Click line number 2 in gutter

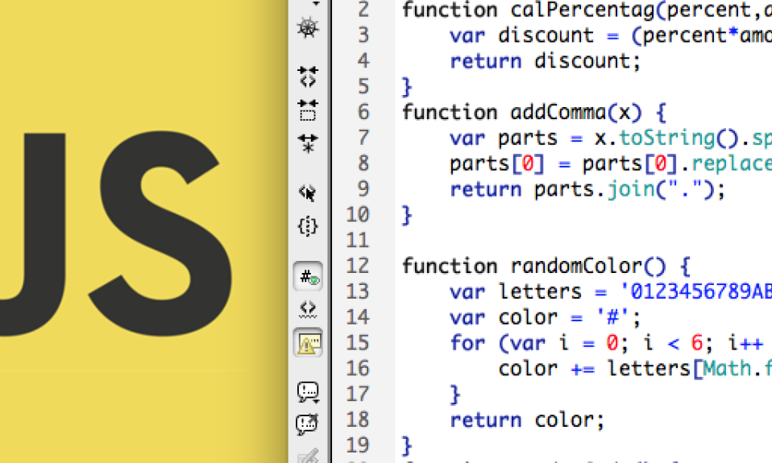pos(363,10)
